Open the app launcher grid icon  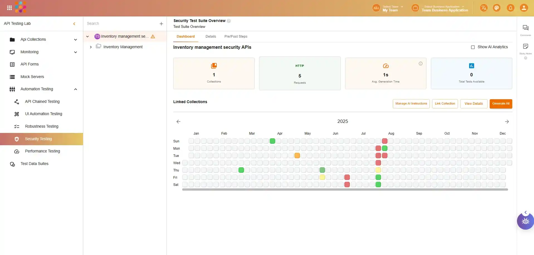[x=9, y=8]
